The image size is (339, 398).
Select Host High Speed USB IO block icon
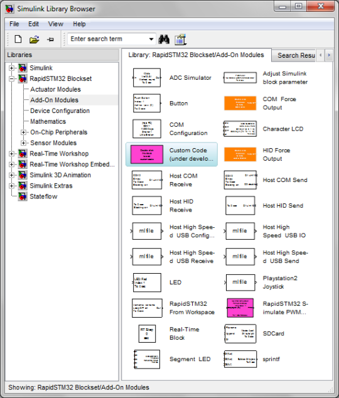pyautogui.click(x=240, y=231)
